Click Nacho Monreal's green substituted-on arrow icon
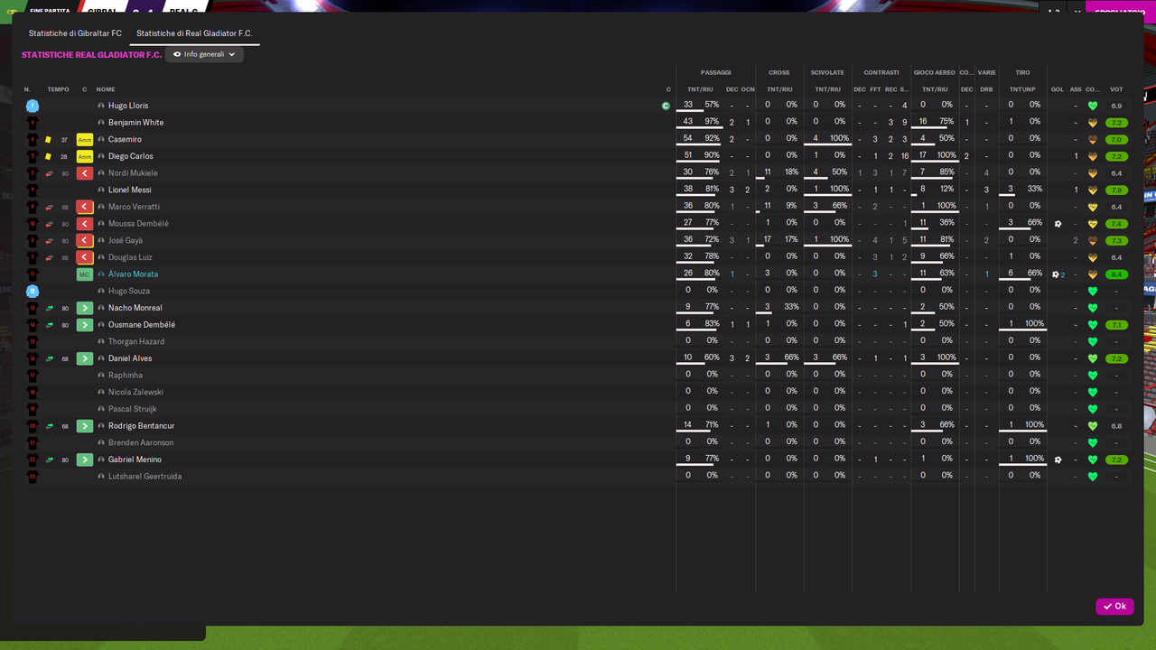The image size is (1156, 650). (x=85, y=308)
